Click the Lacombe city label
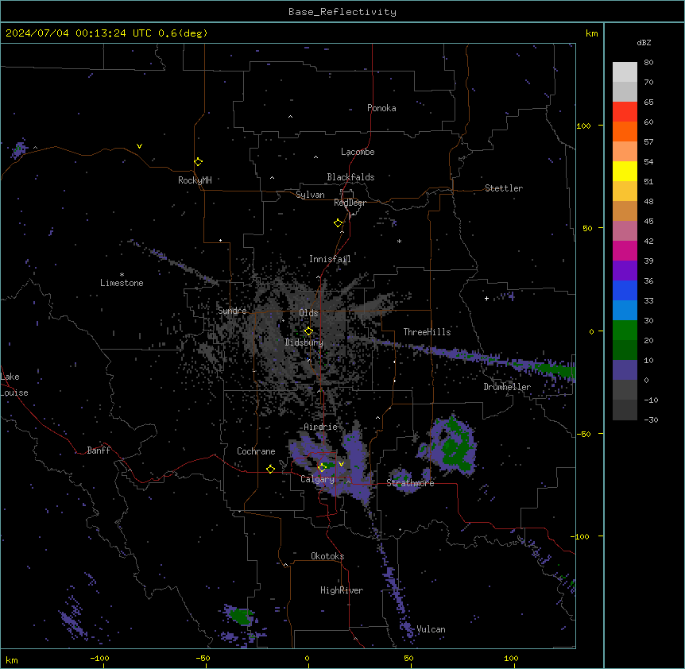 358,152
